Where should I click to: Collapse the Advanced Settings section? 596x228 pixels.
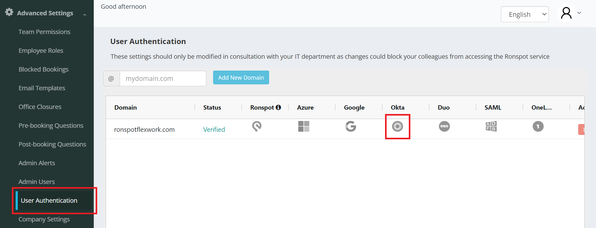pos(85,15)
